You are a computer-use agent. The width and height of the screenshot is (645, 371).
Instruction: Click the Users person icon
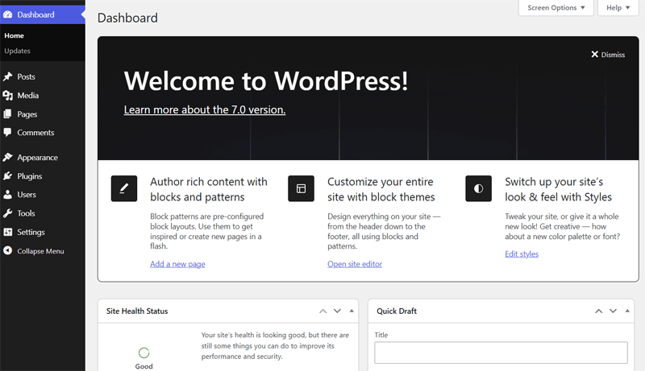(x=8, y=195)
